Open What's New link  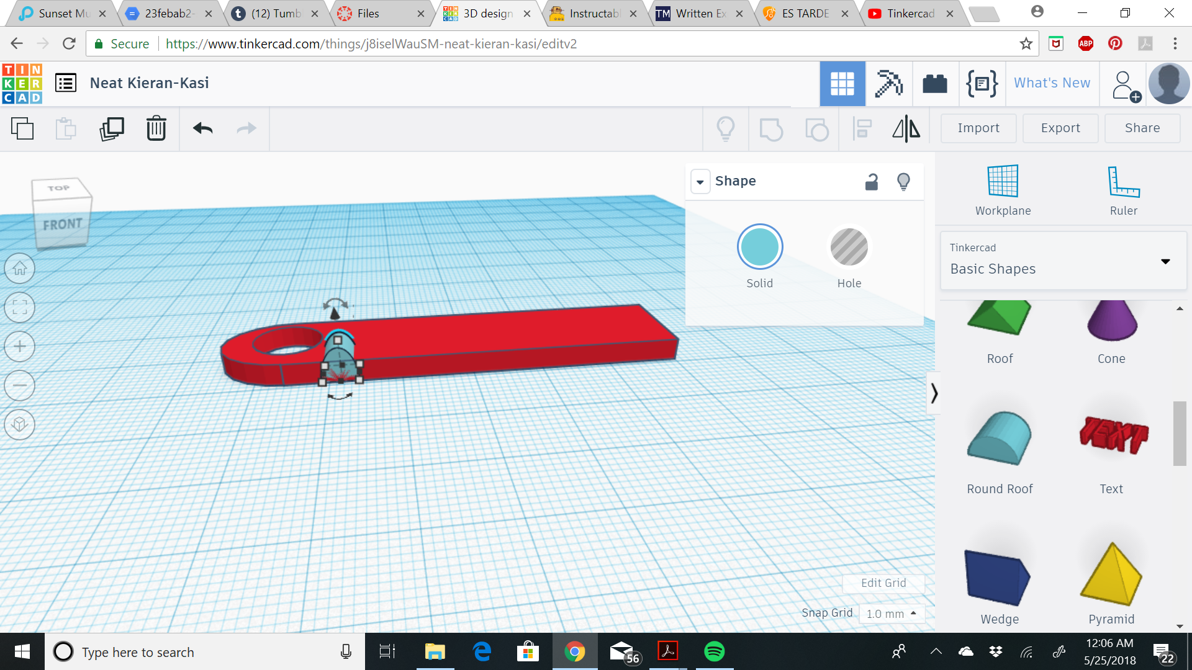click(x=1052, y=83)
